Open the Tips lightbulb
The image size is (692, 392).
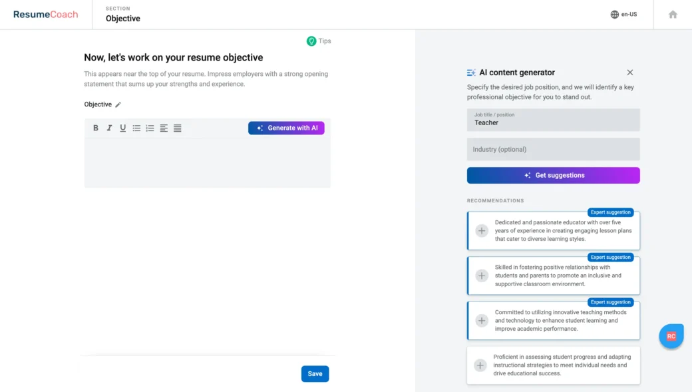pyautogui.click(x=311, y=41)
